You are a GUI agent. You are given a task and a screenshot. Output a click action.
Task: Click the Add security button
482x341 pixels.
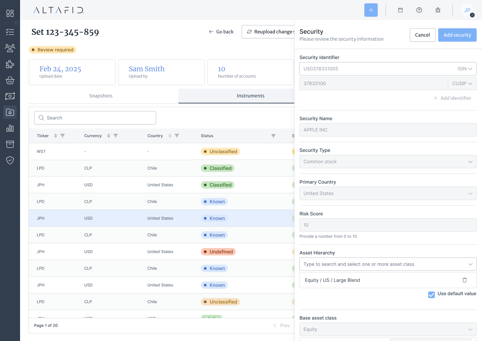coord(457,35)
